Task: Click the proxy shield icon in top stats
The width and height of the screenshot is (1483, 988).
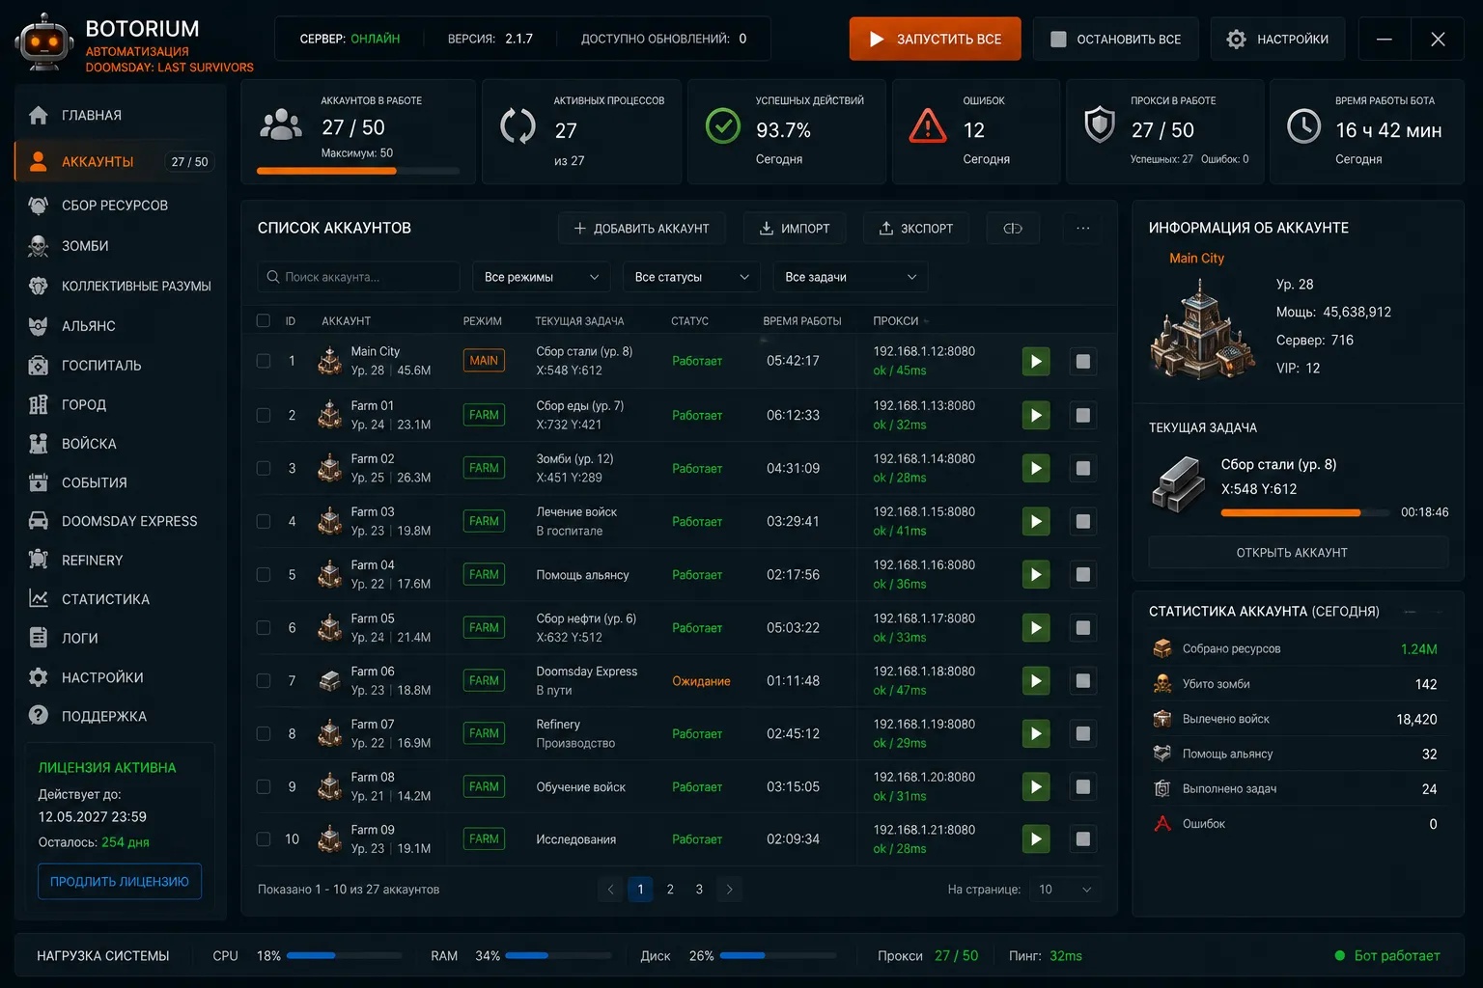Action: [1100, 125]
